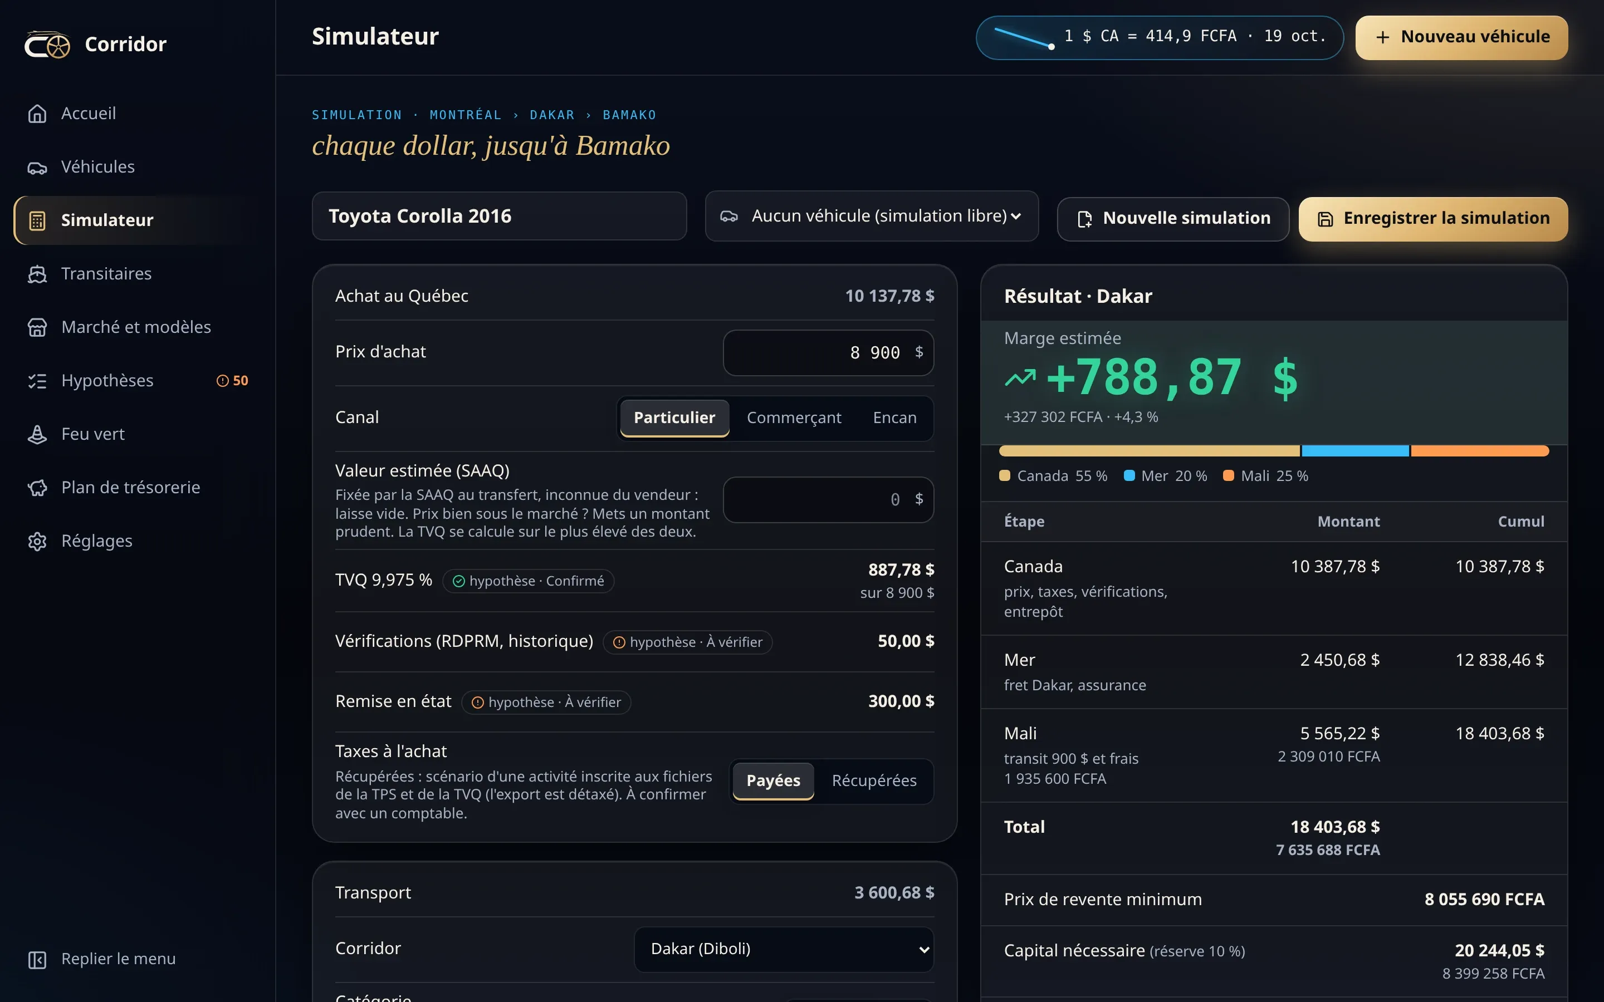
Task: Set Taxes à l'achat to Payées
Action: pos(773,780)
